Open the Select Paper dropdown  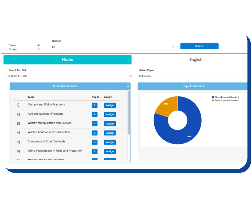pos(192,76)
